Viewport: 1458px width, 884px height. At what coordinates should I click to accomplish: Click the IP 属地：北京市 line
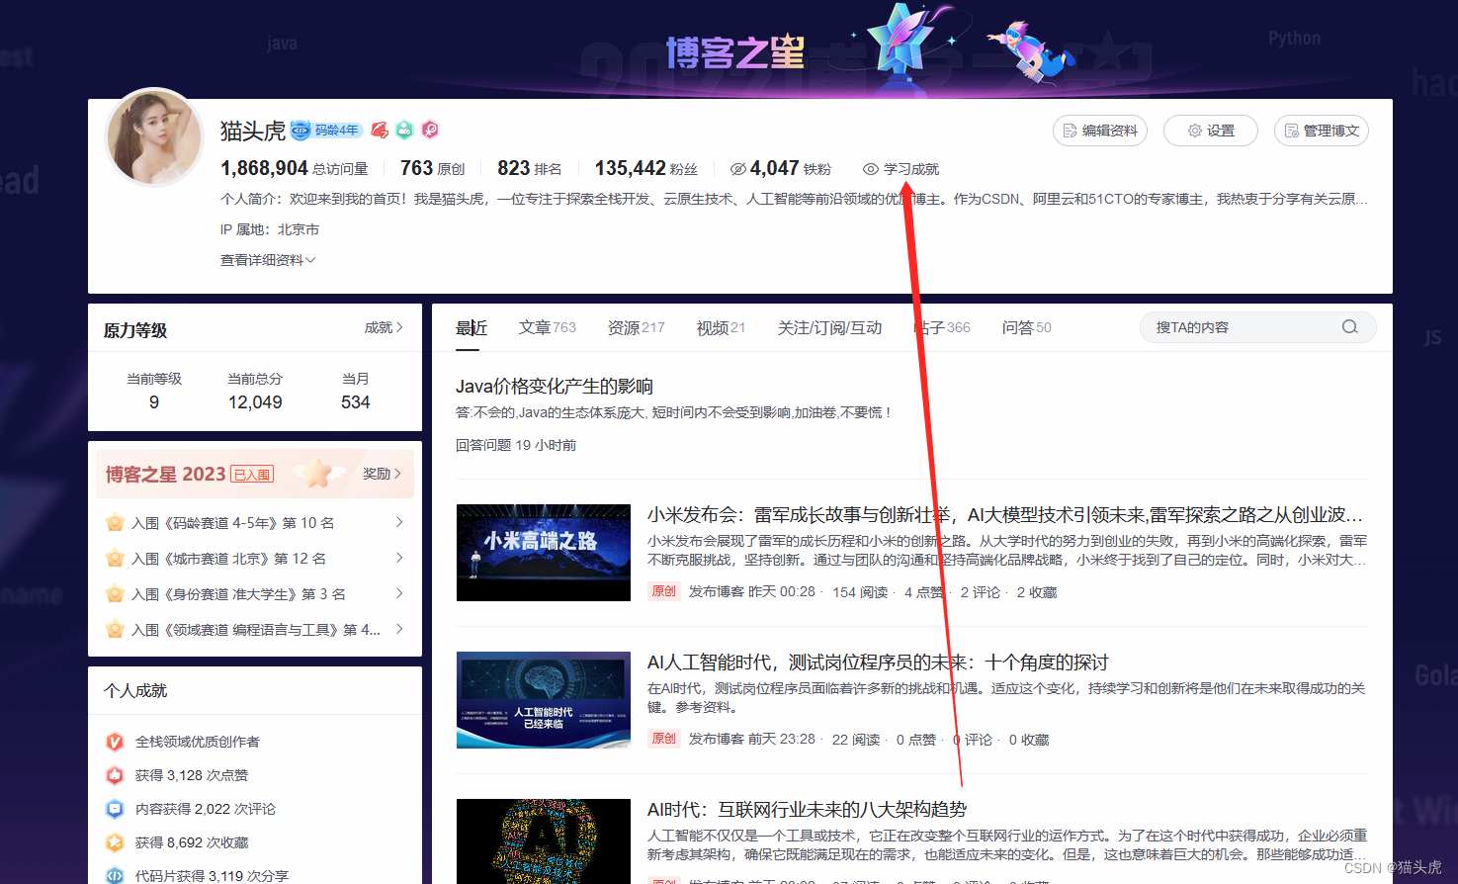pos(270,229)
